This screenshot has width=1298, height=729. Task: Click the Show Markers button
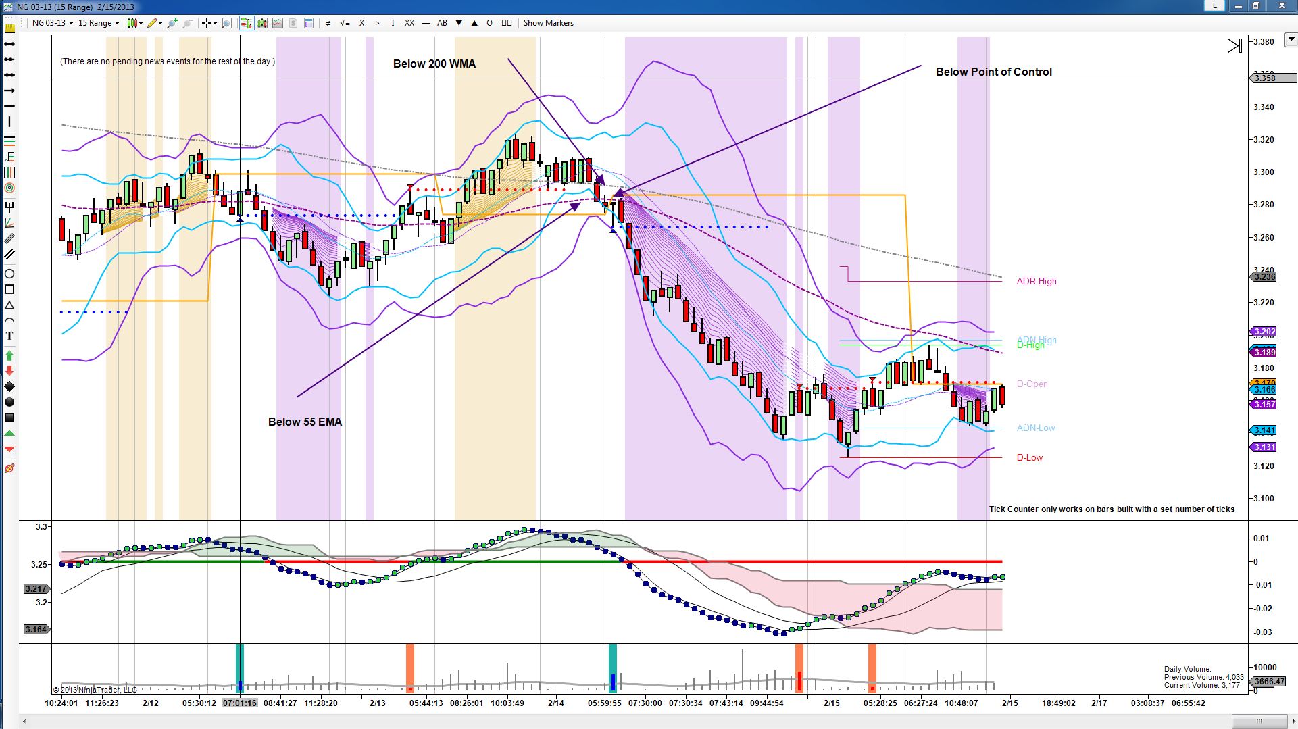(549, 23)
